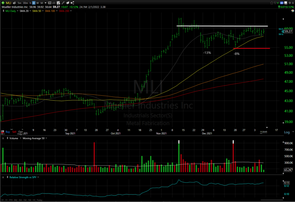Screen dimensions: 295x202
Task: Open the Moving Average 50 dropdown
Action: pyautogui.click(x=46, y=138)
